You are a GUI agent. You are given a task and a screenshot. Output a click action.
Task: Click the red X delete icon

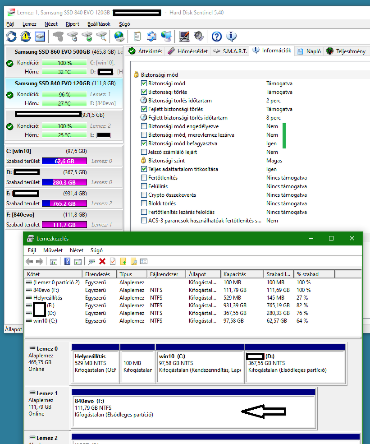coord(102,261)
